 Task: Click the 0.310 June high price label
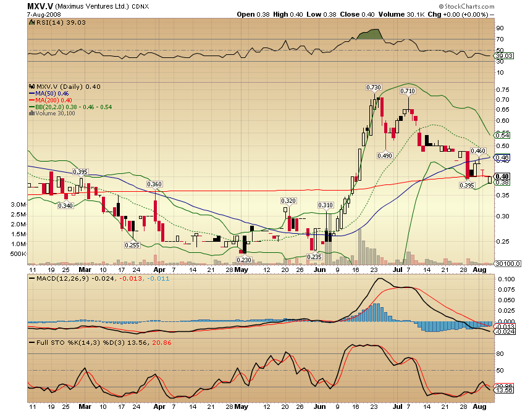tap(325, 205)
